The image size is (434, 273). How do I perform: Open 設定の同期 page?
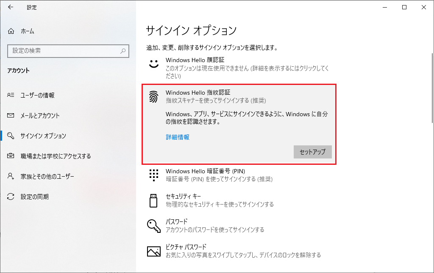pos(34,197)
